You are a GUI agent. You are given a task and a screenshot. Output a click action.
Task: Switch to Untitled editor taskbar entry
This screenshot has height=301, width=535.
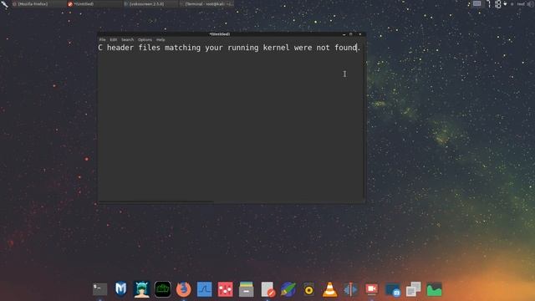[x=94, y=4]
